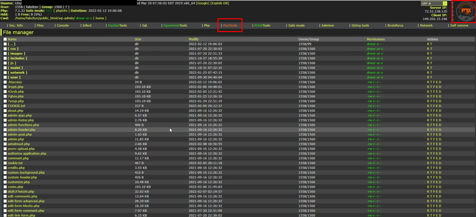Open the Network menu item
Screen dimensions: 476x217
point(426,25)
